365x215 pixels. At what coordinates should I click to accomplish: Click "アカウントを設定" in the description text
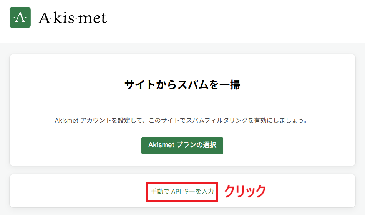tap(103, 120)
